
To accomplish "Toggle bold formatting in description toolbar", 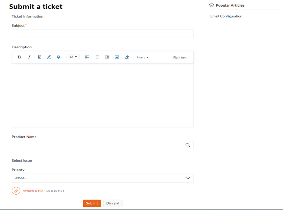I will pos(19,57).
